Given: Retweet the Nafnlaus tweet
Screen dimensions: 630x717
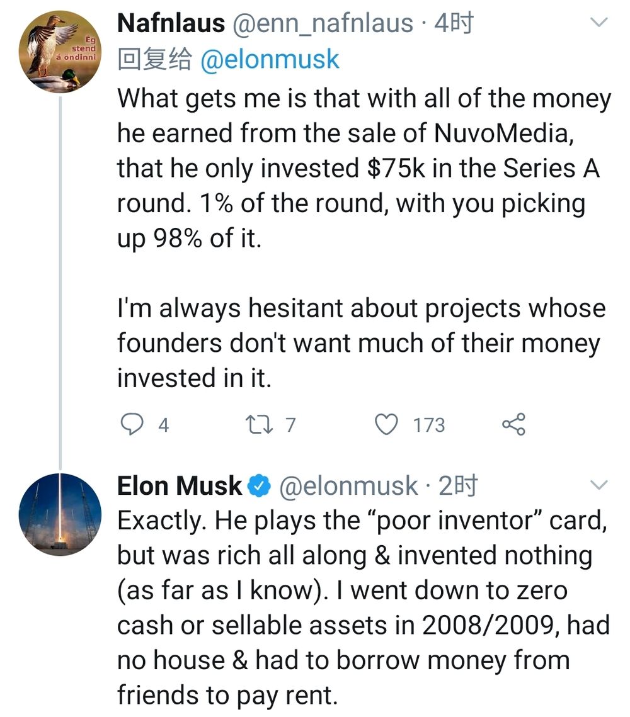Looking at the screenshot, I should [x=260, y=425].
